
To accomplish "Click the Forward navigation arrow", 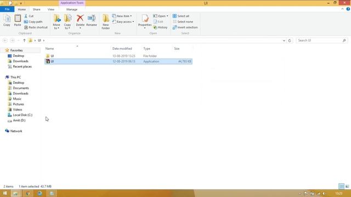I will coord(13,40).
